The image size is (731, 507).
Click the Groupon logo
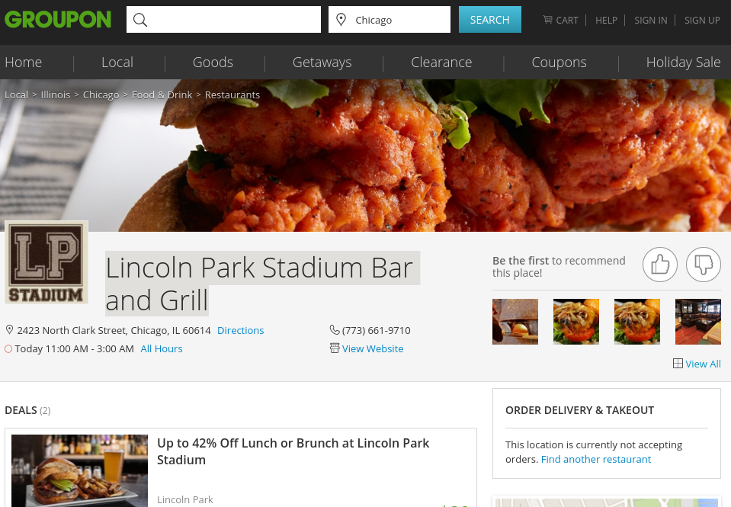click(58, 20)
